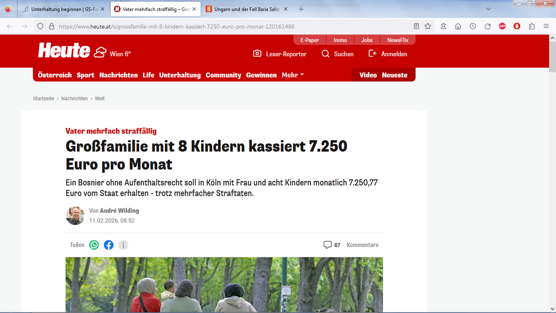Click the vertical page scrollbar
This screenshot has width=556, height=313.
point(552,163)
